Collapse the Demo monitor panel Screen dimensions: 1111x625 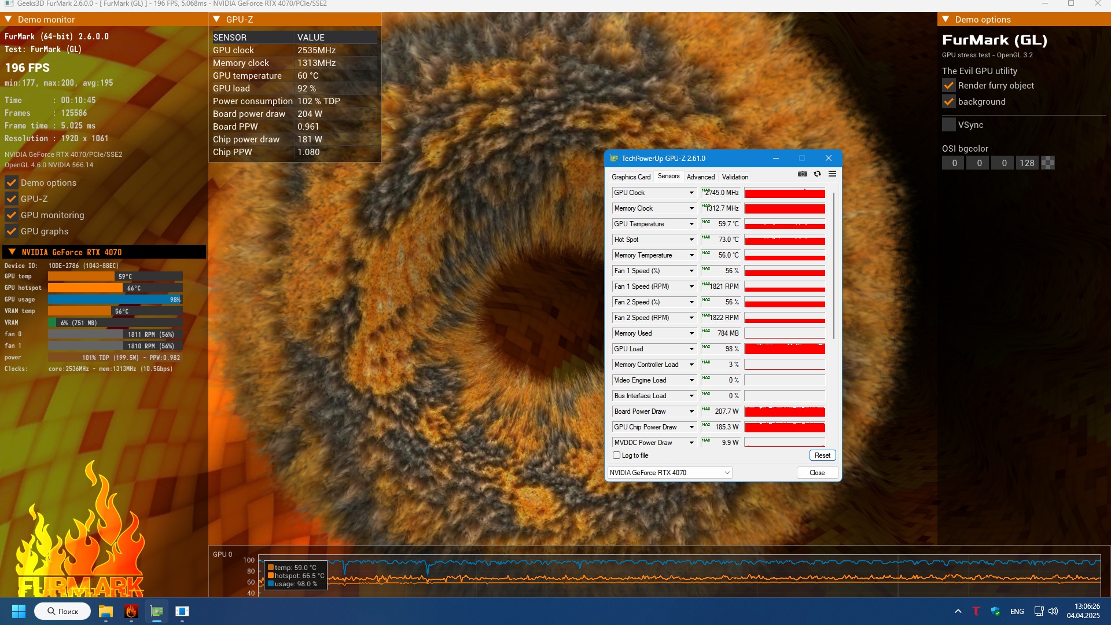8,19
